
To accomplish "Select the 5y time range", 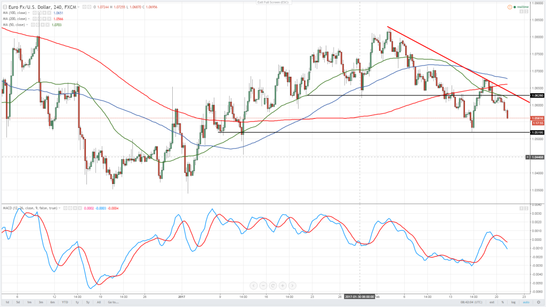I will (x=88, y=302).
